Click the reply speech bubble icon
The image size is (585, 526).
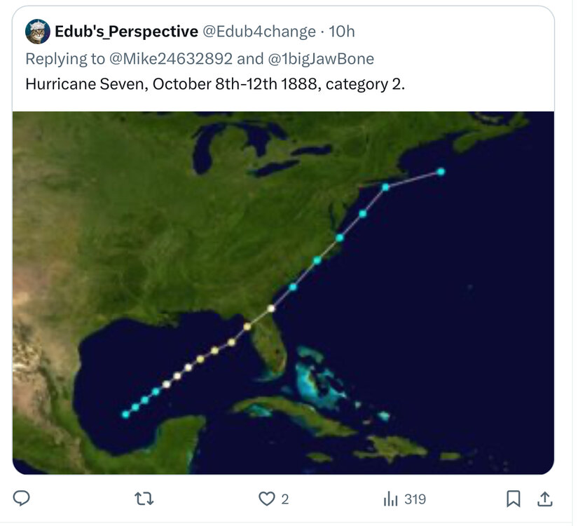pos(21,499)
